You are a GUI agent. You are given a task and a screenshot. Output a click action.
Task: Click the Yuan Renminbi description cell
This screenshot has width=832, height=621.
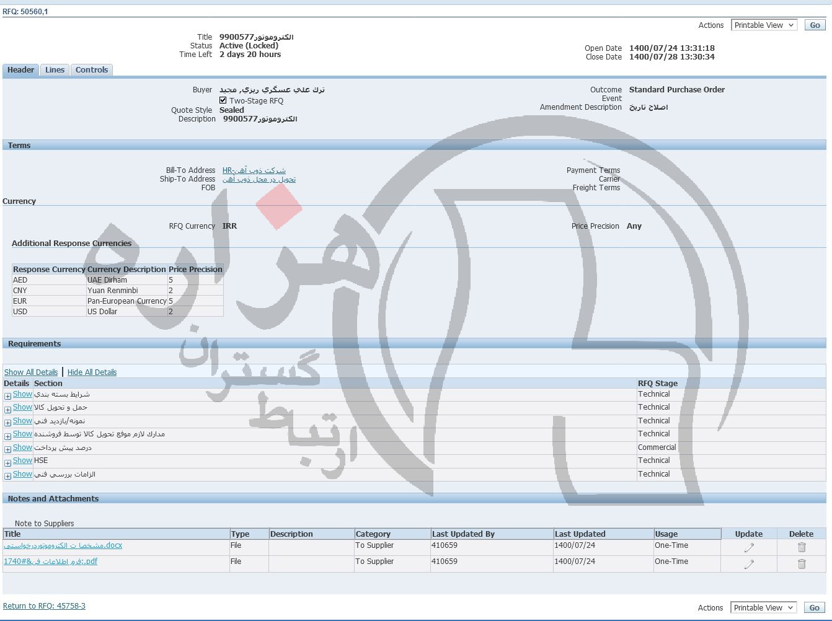127,291
